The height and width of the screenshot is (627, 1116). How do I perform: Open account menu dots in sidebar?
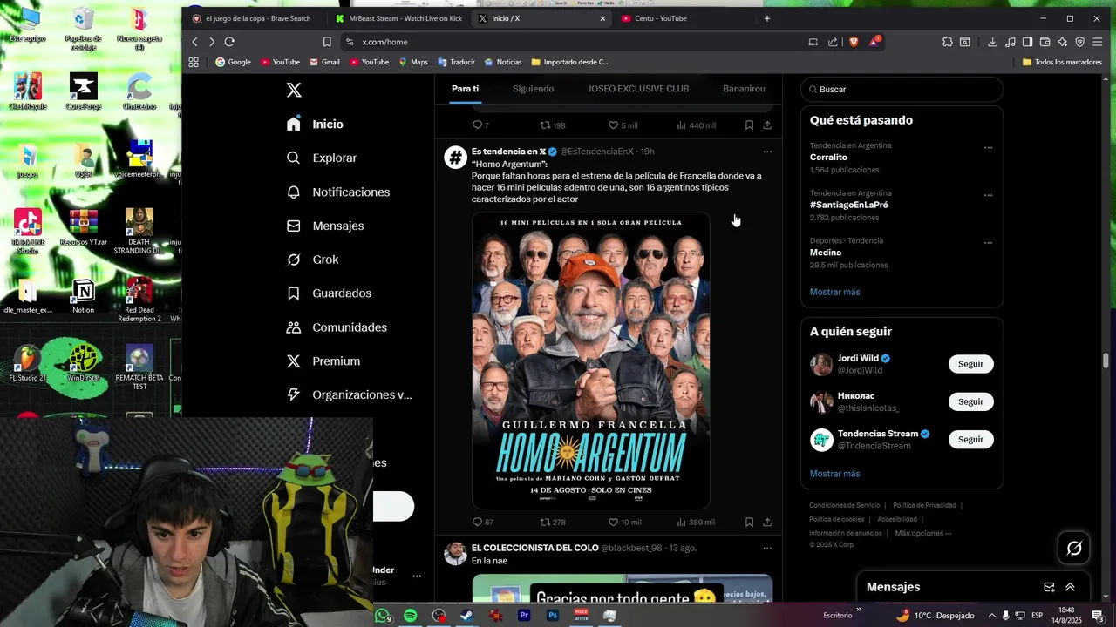tap(417, 576)
